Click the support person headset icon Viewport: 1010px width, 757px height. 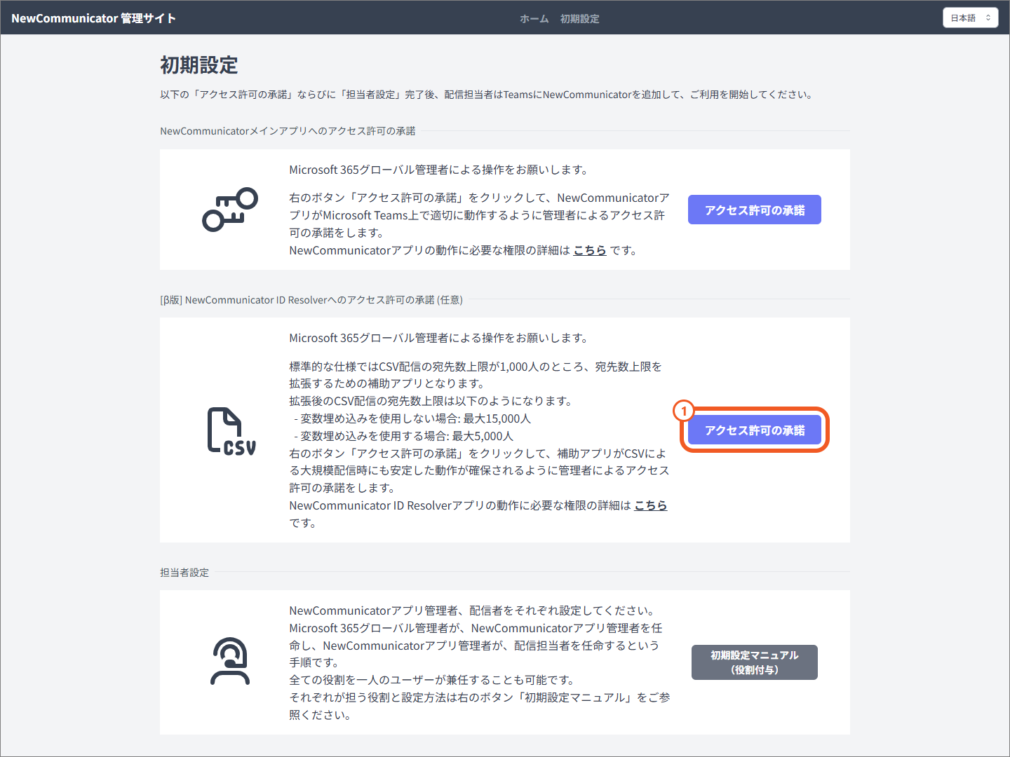(230, 661)
